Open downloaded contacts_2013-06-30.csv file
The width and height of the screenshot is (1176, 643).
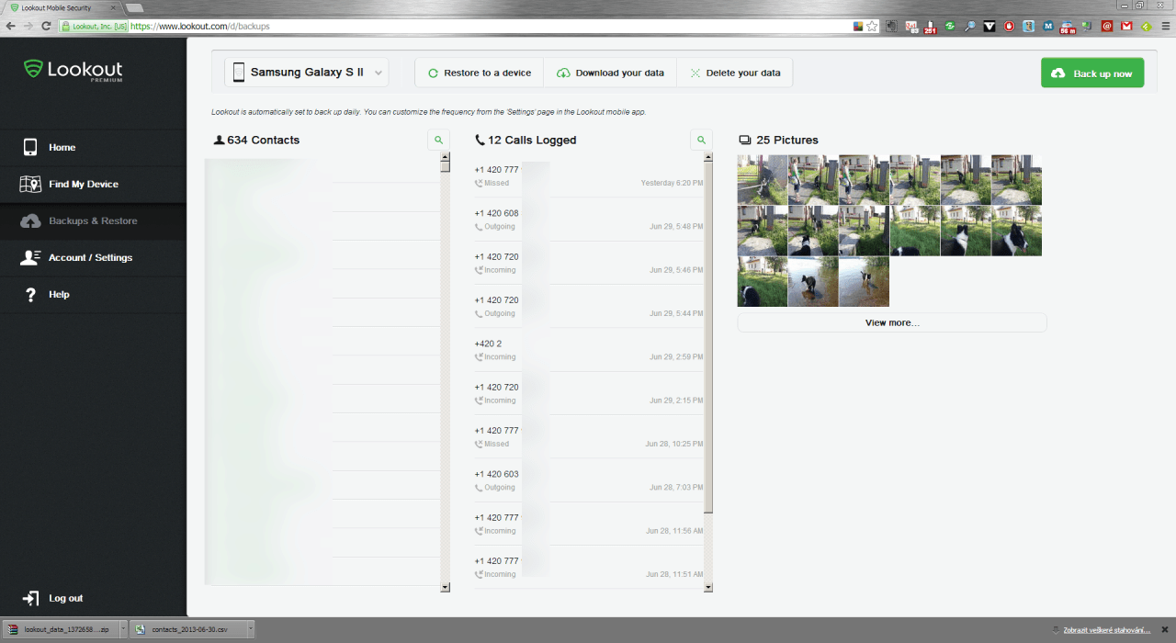[x=187, y=629]
